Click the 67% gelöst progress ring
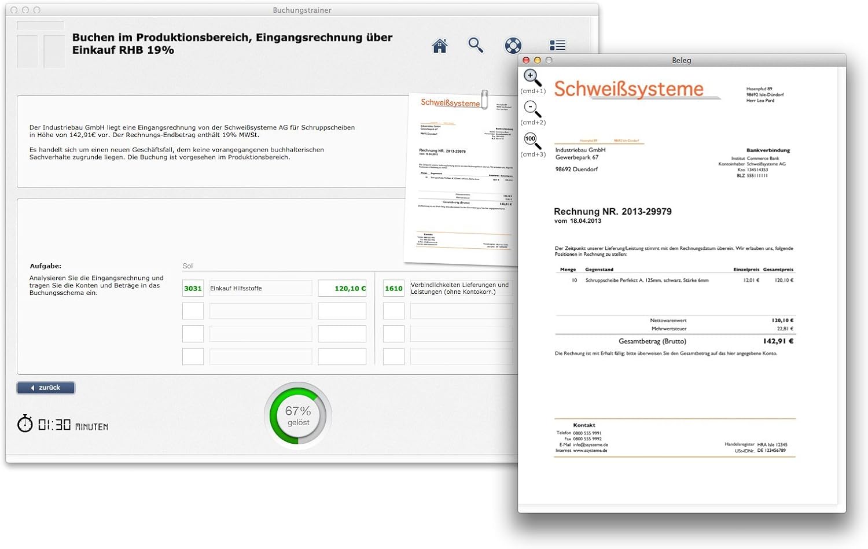This screenshot has height=549, width=868. coord(297,414)
